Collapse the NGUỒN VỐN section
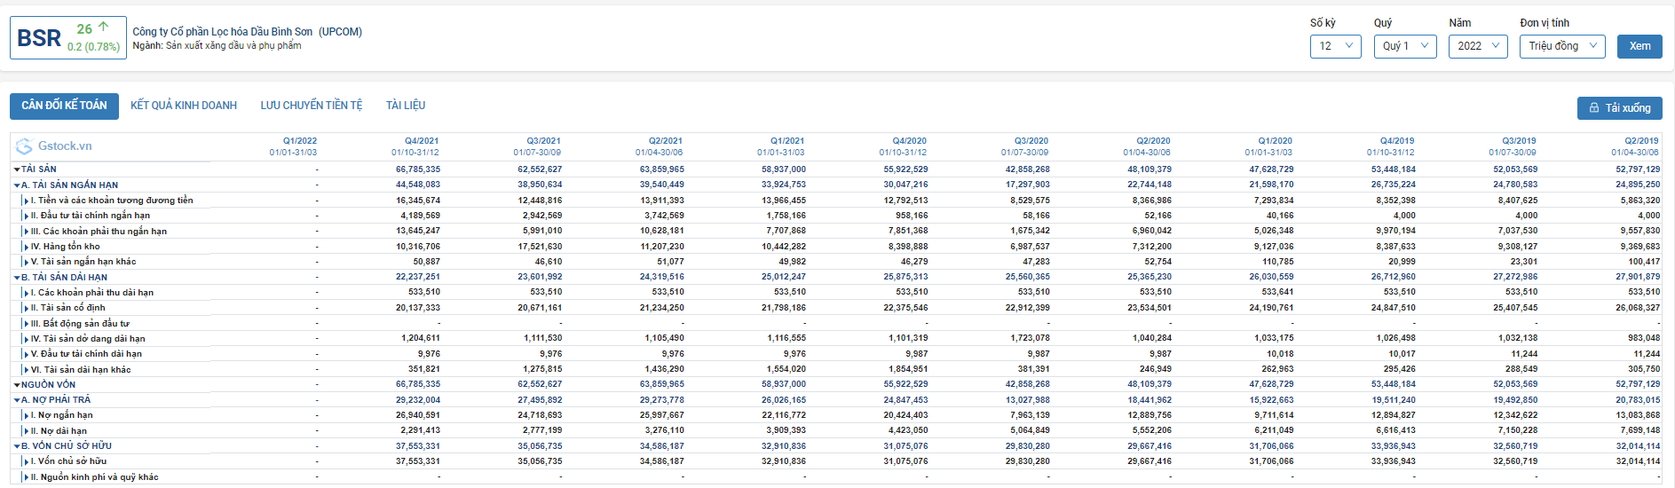 pos(17,385)
